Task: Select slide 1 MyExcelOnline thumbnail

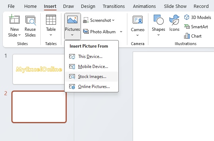Action: (39, 69)
